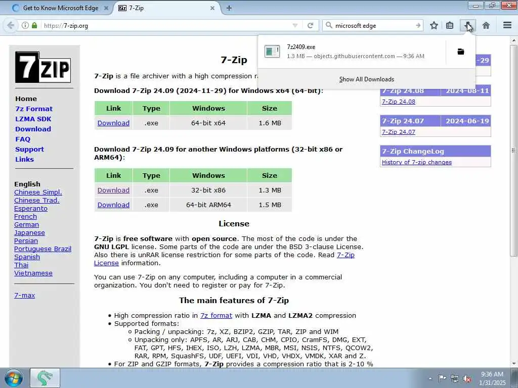The image size is (518, 388).
Task: Open the 7-Zip 24.08 news link
Action: pyautogui.click(x=399, y=102)
